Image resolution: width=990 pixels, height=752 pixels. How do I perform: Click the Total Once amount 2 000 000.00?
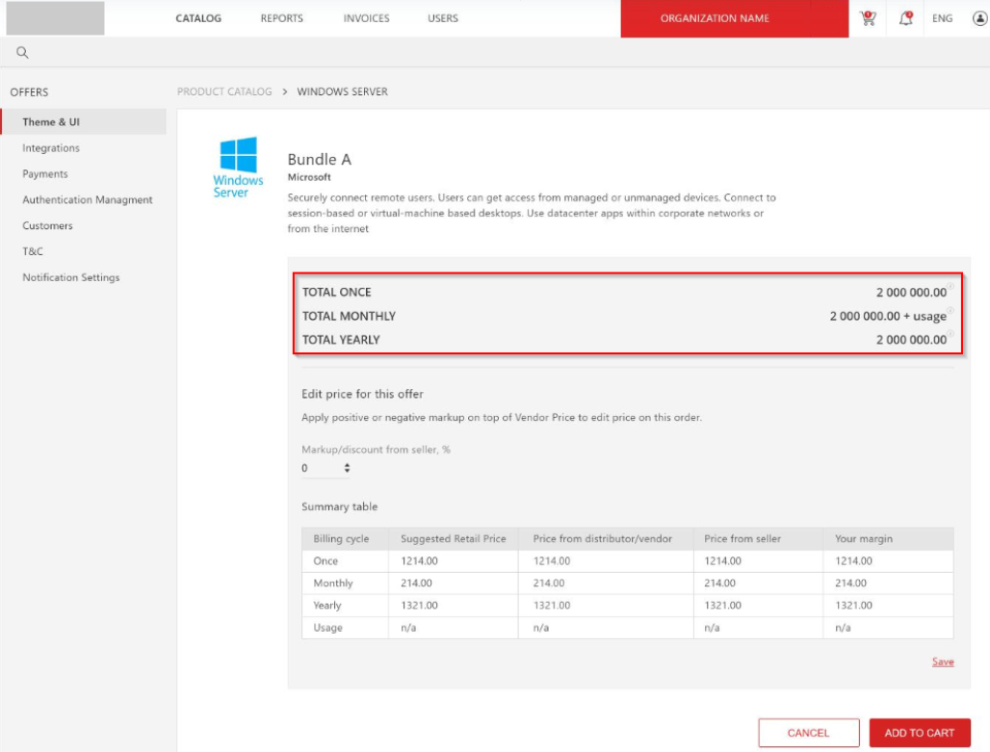[x=911, y=293]
